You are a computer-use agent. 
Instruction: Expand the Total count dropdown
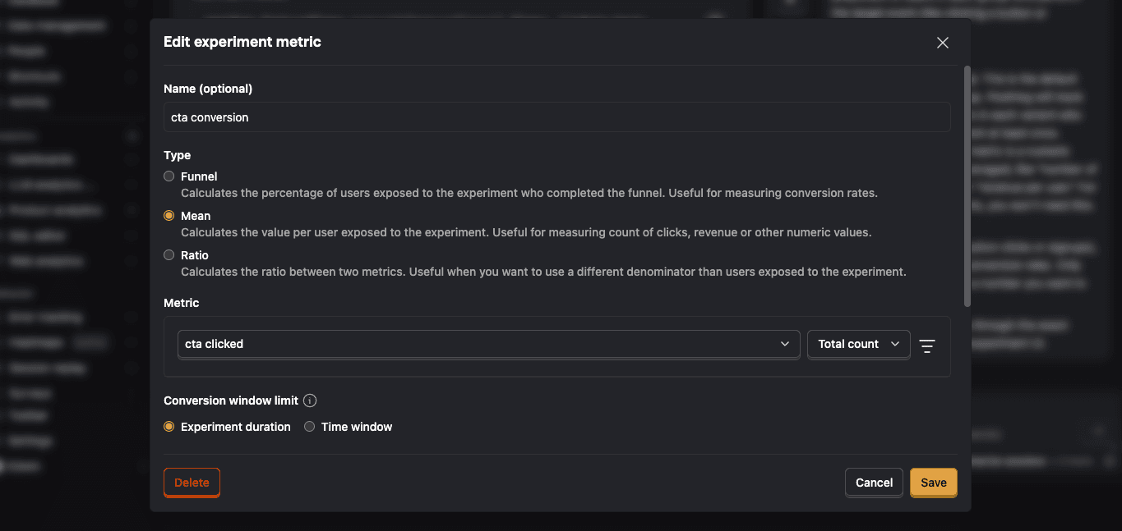pos(858,344)
